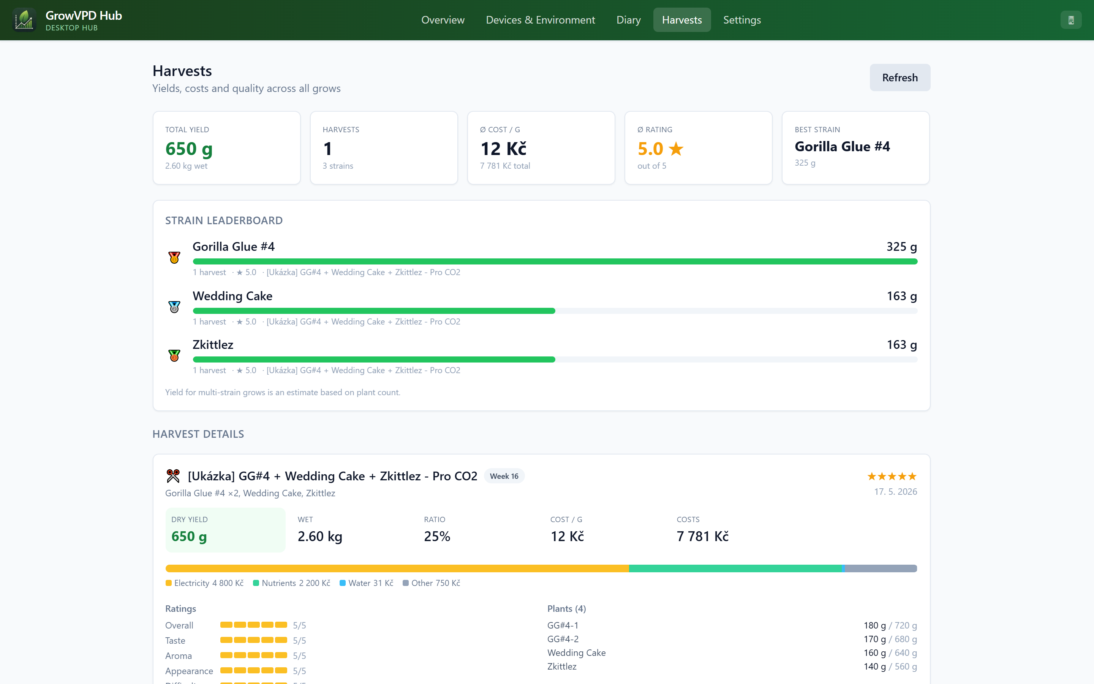The height and width of the screenshot is (684, 1094).
Task: Click the Wedding Cake plant row
Action: (x=732, y=653)
